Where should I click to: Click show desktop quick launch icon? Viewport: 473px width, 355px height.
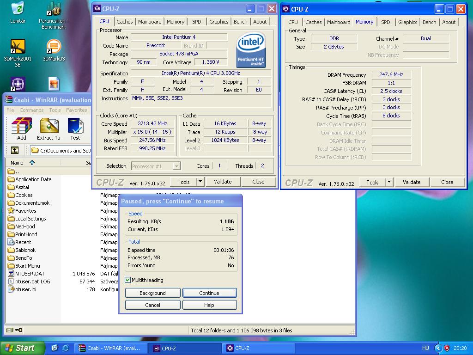click(55, 348)
